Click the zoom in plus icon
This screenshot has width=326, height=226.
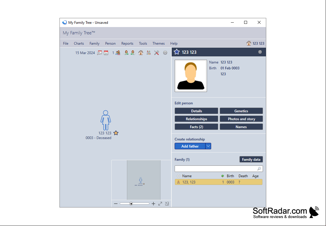tap(153, 204)
